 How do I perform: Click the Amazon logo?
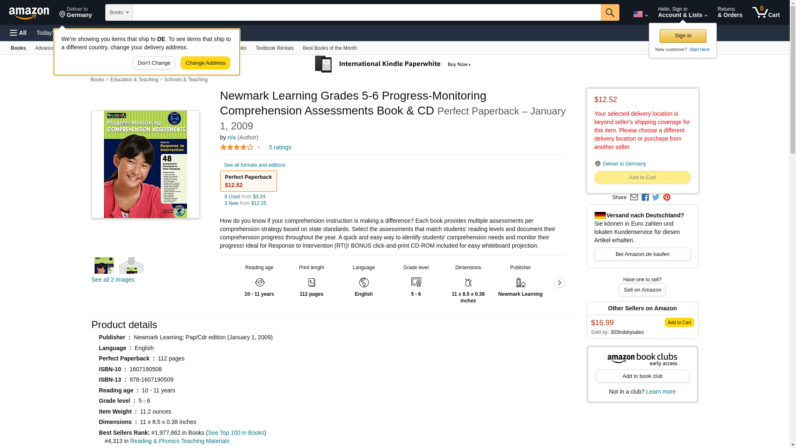coord(29,13)
